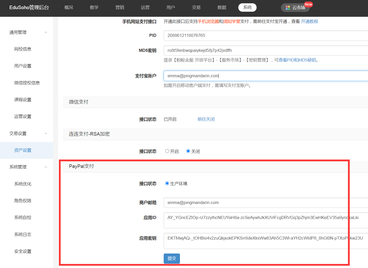Open the 交易 top menu
Viewport: 368px width, 268px height.
(196, 8)
